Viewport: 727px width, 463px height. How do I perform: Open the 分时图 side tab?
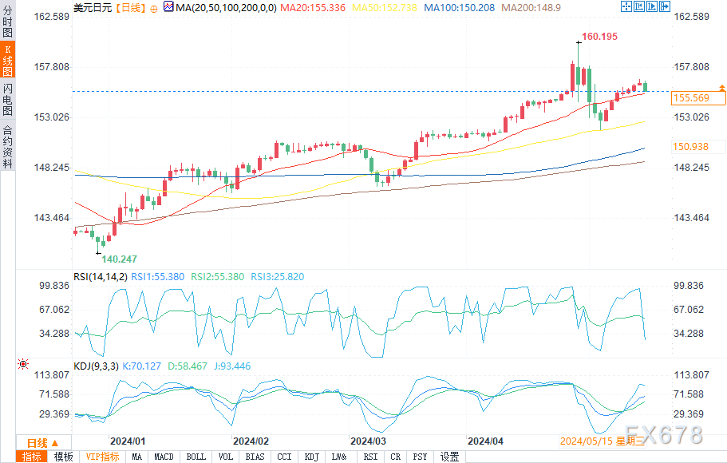pos(7,22)
